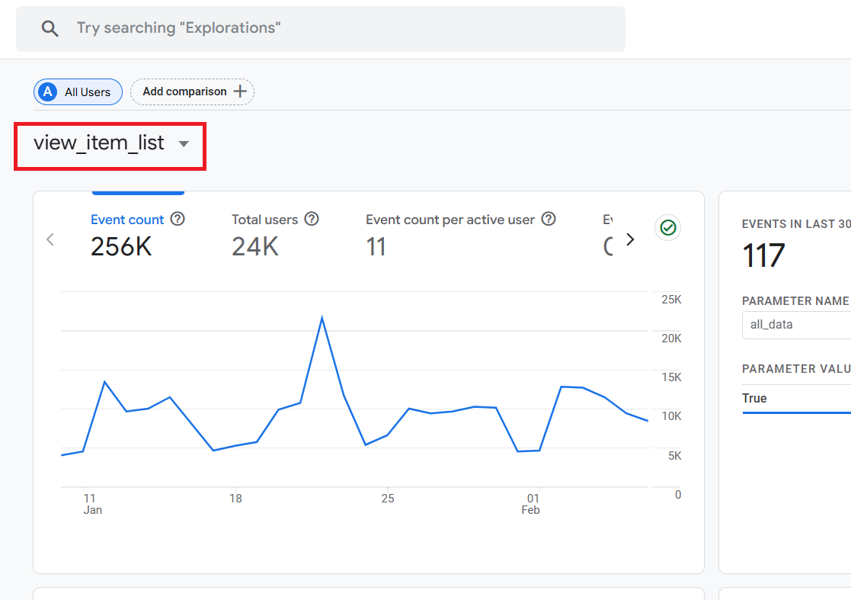This screenshot has width=851, height=600.
Task: Click the green checkmark data quality icon
Action: tap(668, 227)
